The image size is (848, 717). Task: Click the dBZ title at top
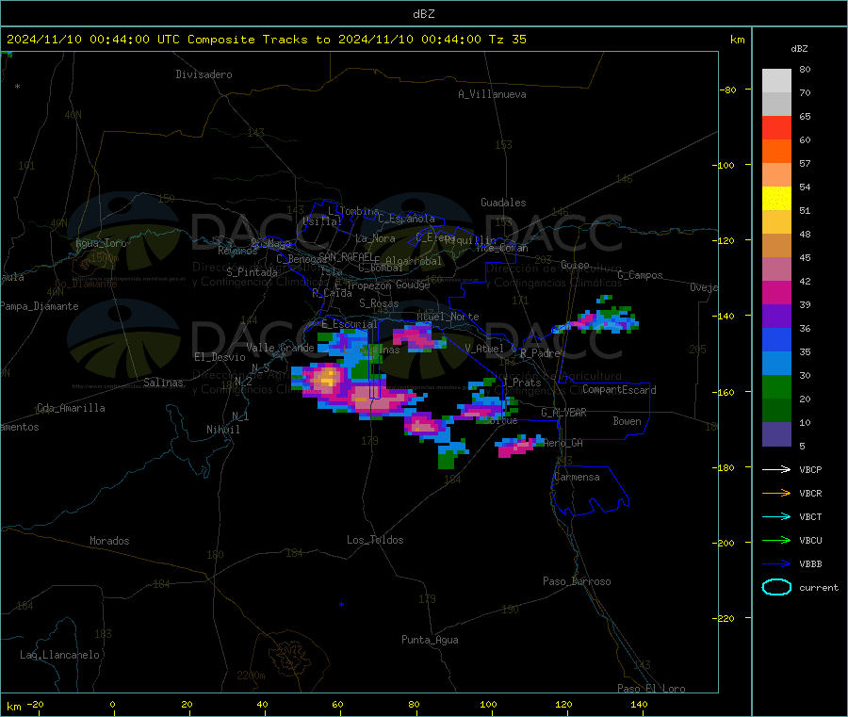tap(423, 14)
